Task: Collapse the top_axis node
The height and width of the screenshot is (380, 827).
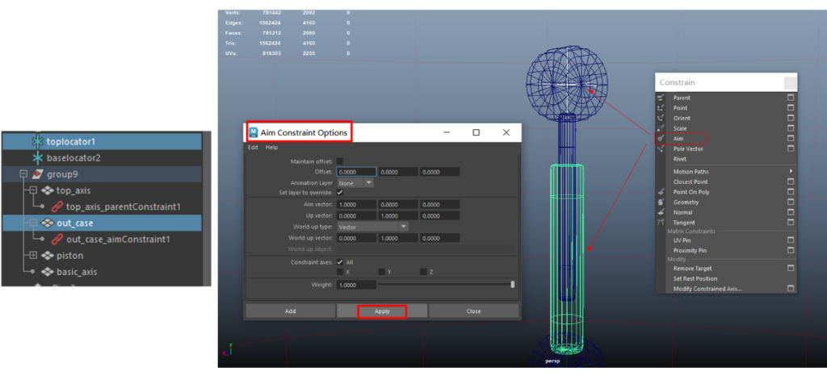Action: tap(32, 190)
